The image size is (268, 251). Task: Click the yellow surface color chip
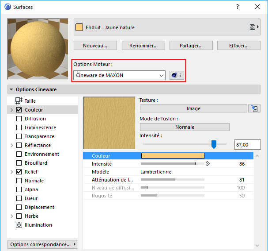(x=79, y=27)
